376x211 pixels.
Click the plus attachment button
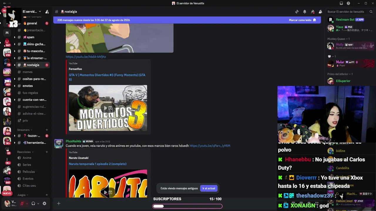pyautogui.click(x=58, y=203)
